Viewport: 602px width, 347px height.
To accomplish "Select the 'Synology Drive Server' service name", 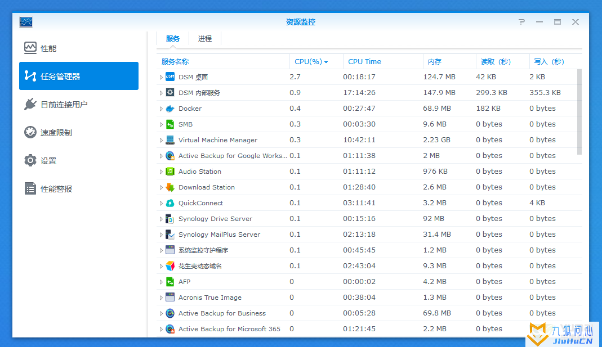I will 215,219.
